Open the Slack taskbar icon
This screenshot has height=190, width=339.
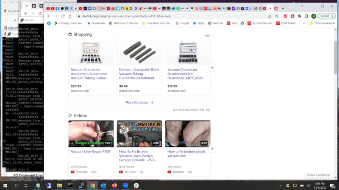pos(136,185)
